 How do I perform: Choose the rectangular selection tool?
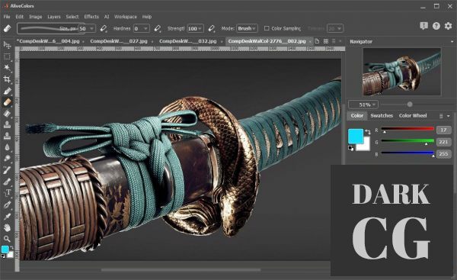tap(7, 56)
